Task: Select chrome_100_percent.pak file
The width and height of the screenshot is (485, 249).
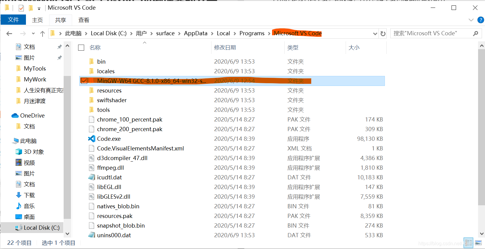Action: 130,119
